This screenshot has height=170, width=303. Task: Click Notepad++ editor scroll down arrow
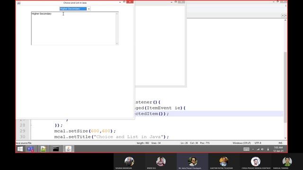point(285,138)
